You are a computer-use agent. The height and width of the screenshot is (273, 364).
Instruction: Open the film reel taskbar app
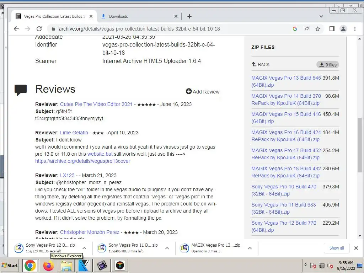(102, 265)
